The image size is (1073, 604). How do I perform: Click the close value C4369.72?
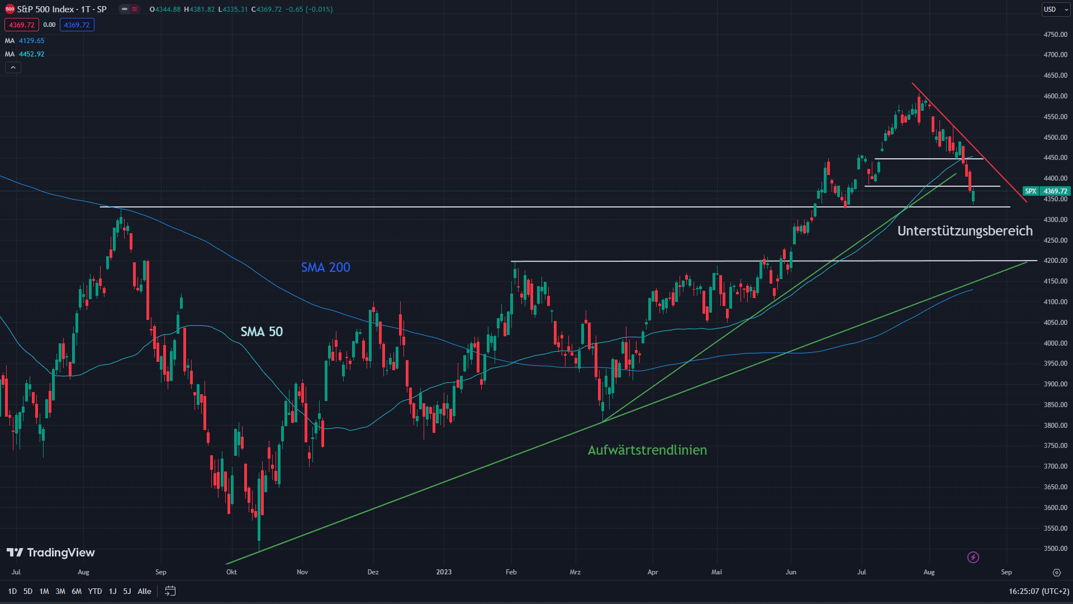[x=266, y=10]
